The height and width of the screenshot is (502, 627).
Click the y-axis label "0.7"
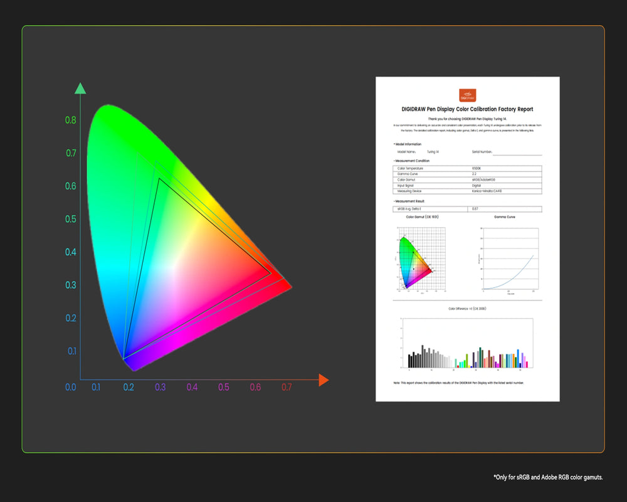coord(71,153)
